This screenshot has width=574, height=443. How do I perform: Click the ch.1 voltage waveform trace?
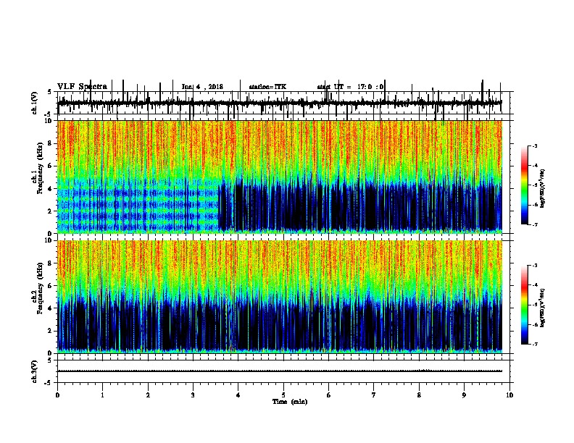point(279,103)
